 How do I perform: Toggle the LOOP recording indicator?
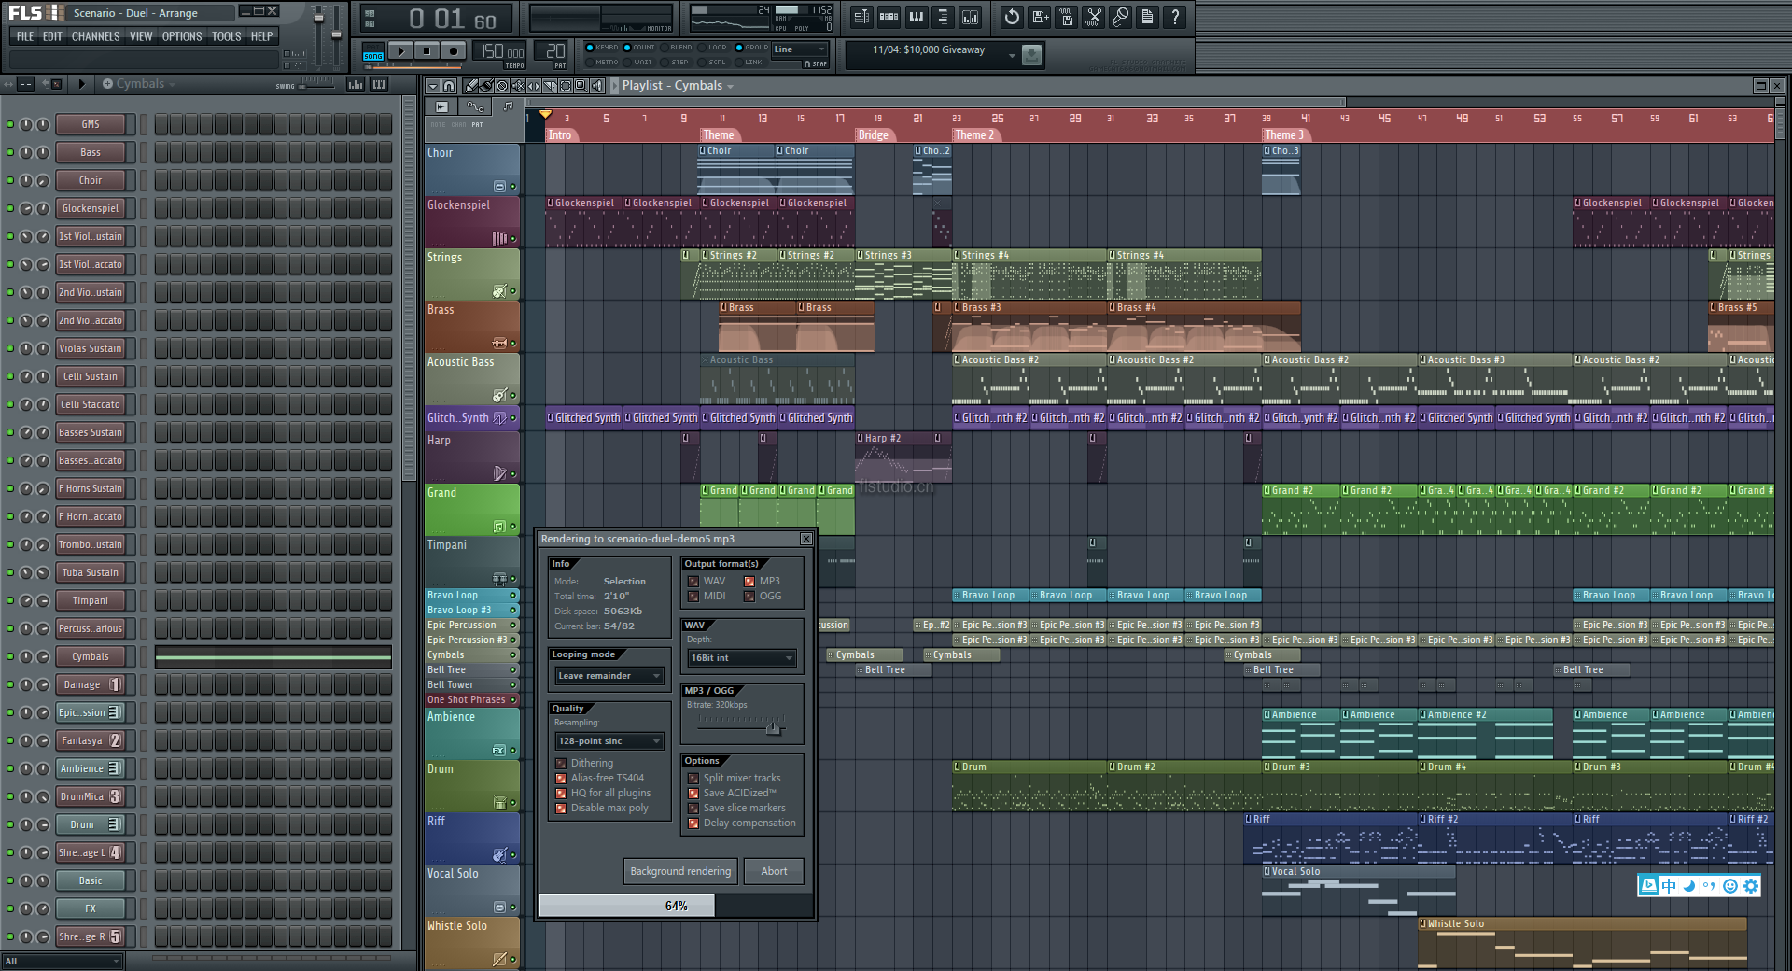[701, 47]
